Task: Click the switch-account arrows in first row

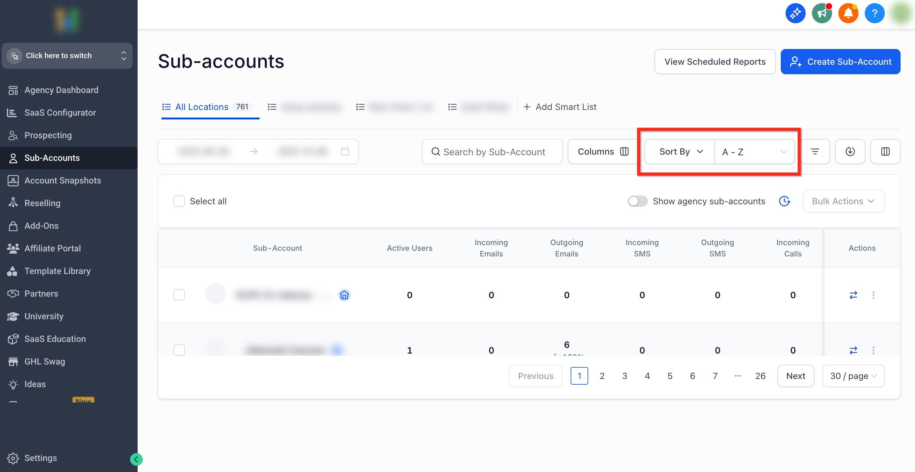Action: click(853, 295)
